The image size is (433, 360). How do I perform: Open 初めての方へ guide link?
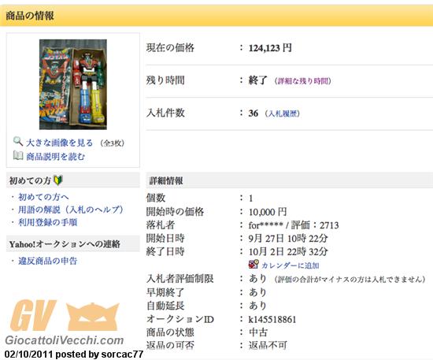43,197
